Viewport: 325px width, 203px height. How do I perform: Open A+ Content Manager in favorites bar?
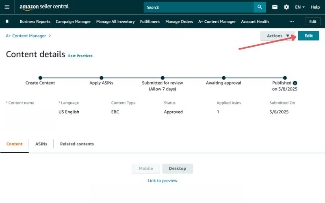click(x=217, y=22)
